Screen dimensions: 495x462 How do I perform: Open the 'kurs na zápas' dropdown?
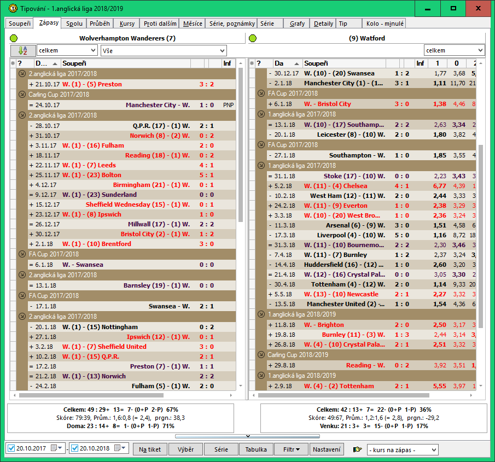pos(403,449)
